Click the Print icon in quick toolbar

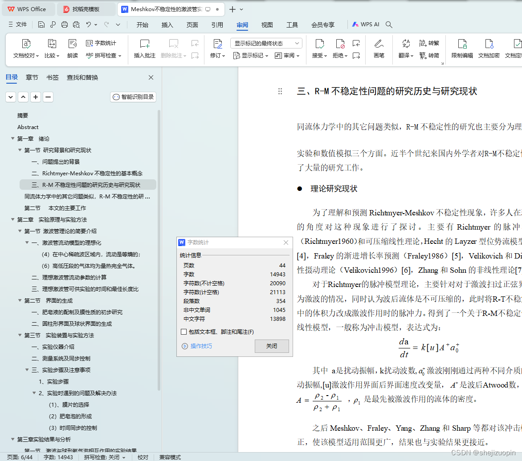(65, 24)
